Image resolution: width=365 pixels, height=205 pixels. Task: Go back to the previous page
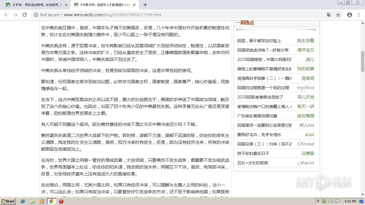pyautogui.click(x=6, y=15)
